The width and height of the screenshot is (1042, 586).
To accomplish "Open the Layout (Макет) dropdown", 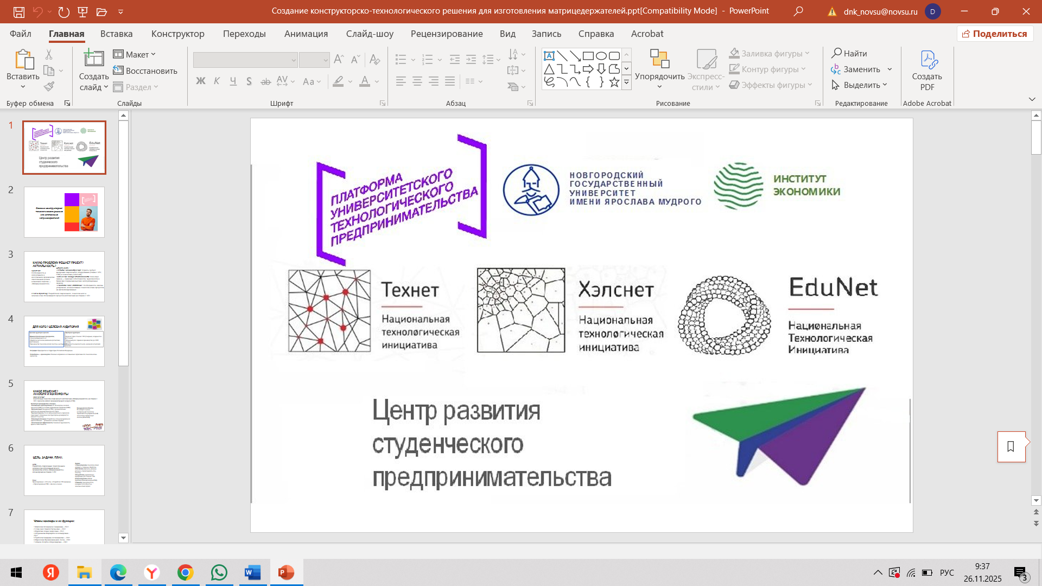I will pos(135,54).
